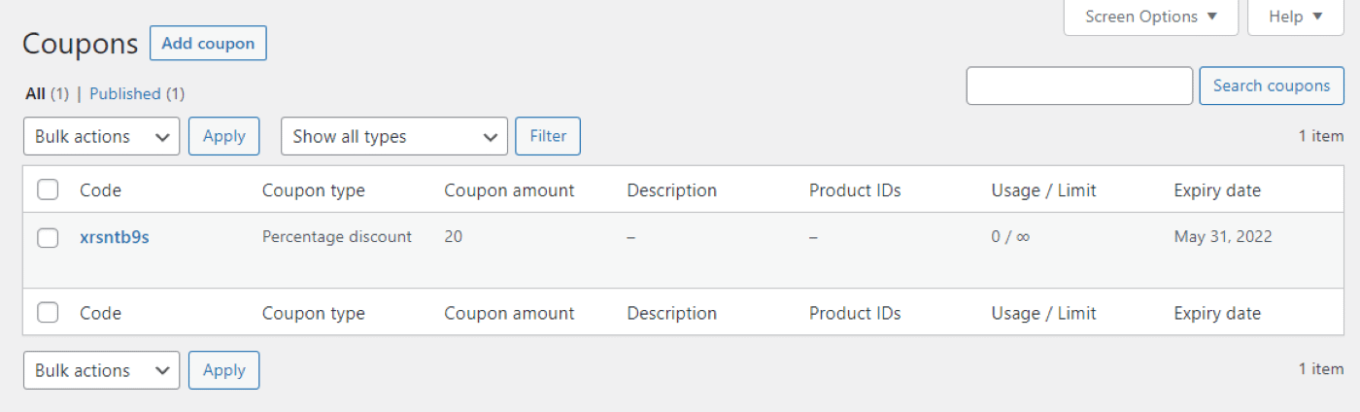Tick the select-all checkbox in table footer

(x=48, y=312)
